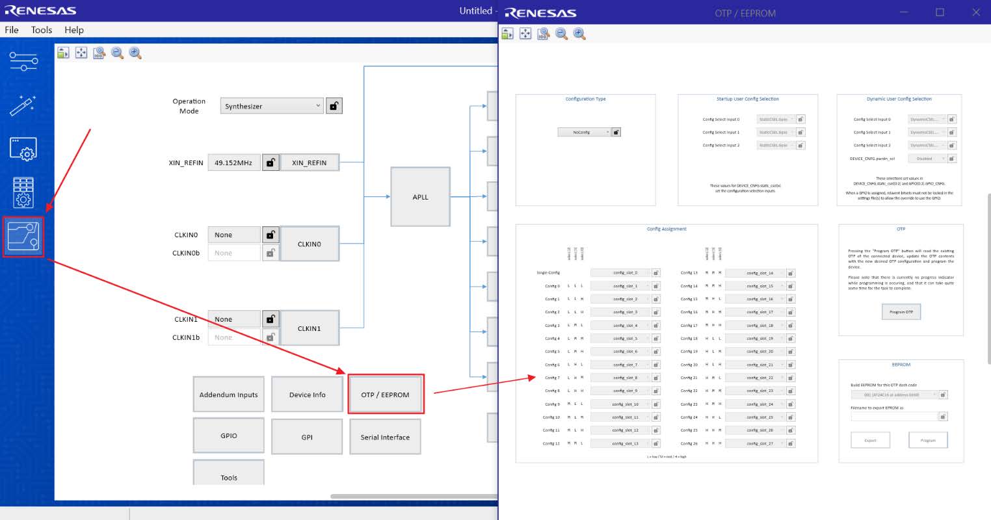Open the Tools menu
This screenshot has width=991, height=520.
[42, 30]
